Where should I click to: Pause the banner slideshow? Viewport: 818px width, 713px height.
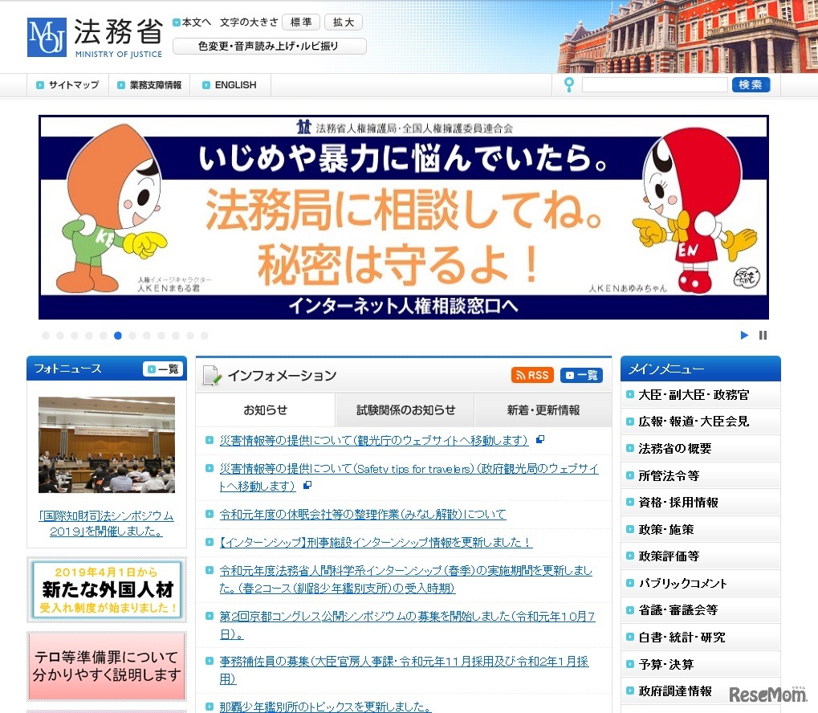pos(763,335)
